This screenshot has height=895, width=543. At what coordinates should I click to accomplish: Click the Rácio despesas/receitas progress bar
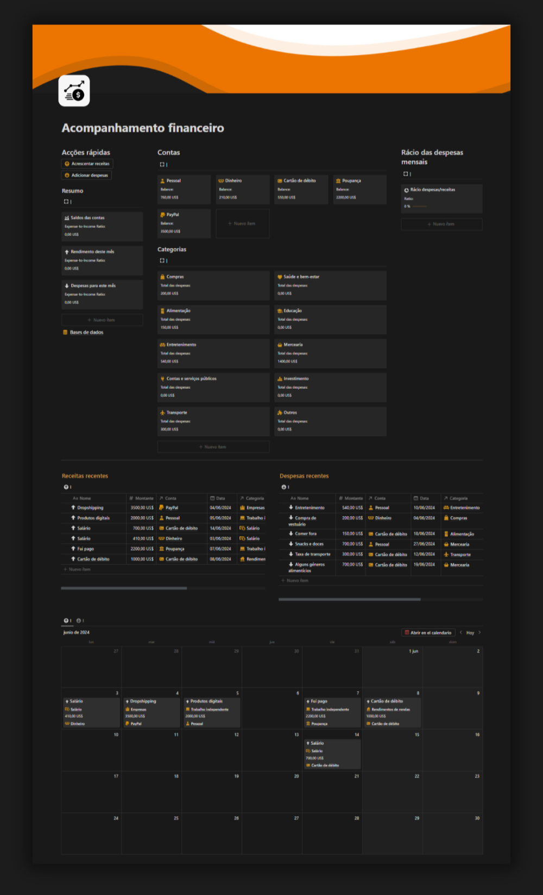[420, 206]
